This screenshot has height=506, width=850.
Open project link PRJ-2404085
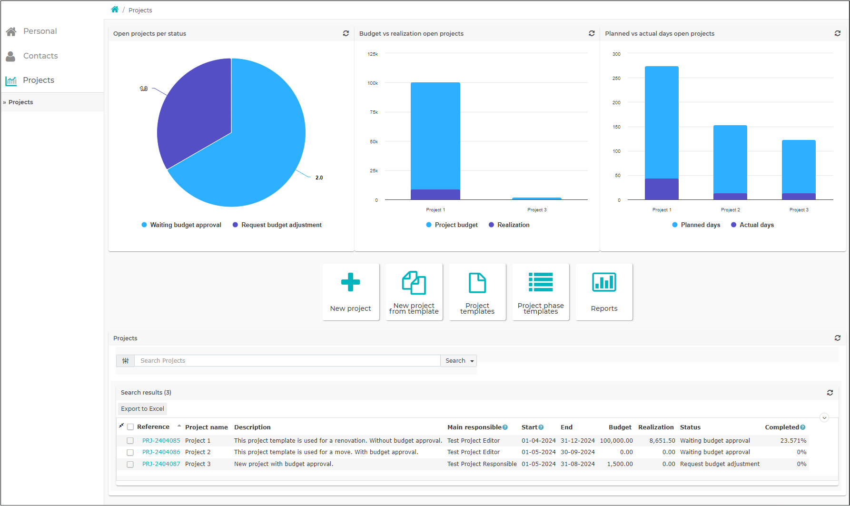point(161,441)
